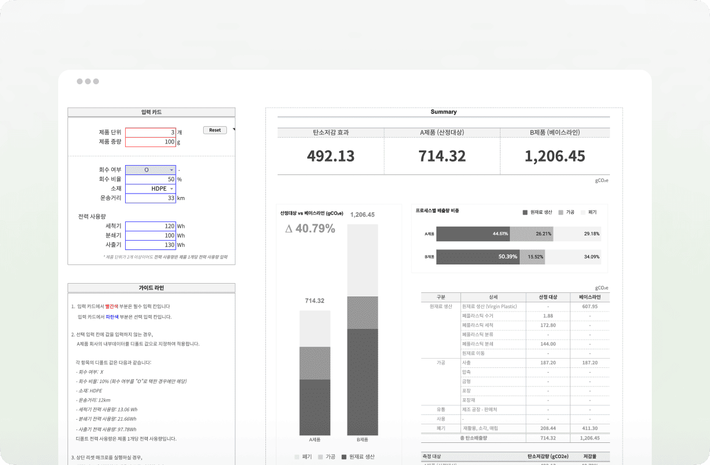Click the 탄소저감 효과 value 492.13

pos(331,156)
